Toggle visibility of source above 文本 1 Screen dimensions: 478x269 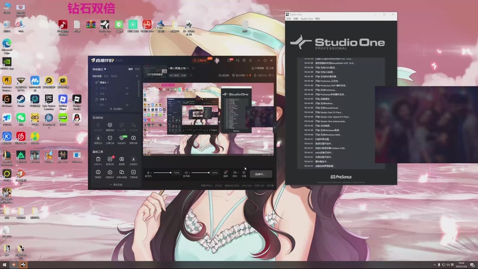[127, 94]
